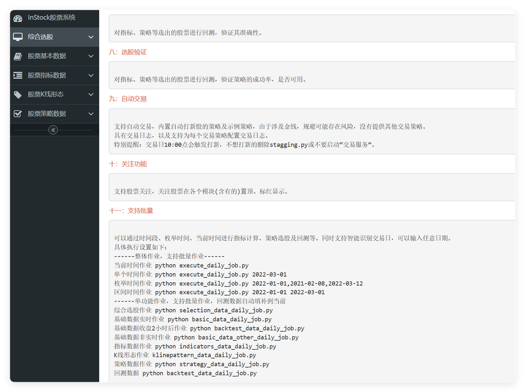Click the ------单功能作业 separator line

coord(200,301)
